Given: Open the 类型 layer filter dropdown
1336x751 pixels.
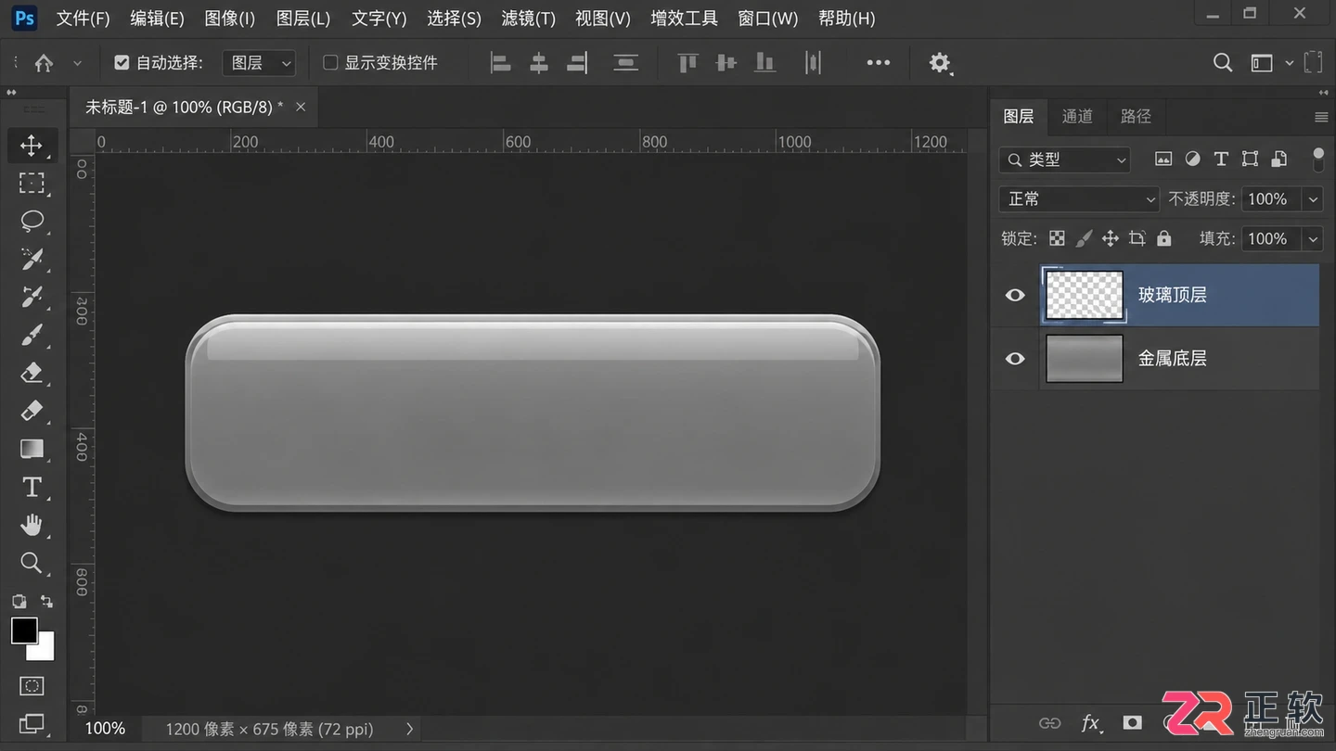Looking at the screenshot, I should click(x=1065, y=159).
